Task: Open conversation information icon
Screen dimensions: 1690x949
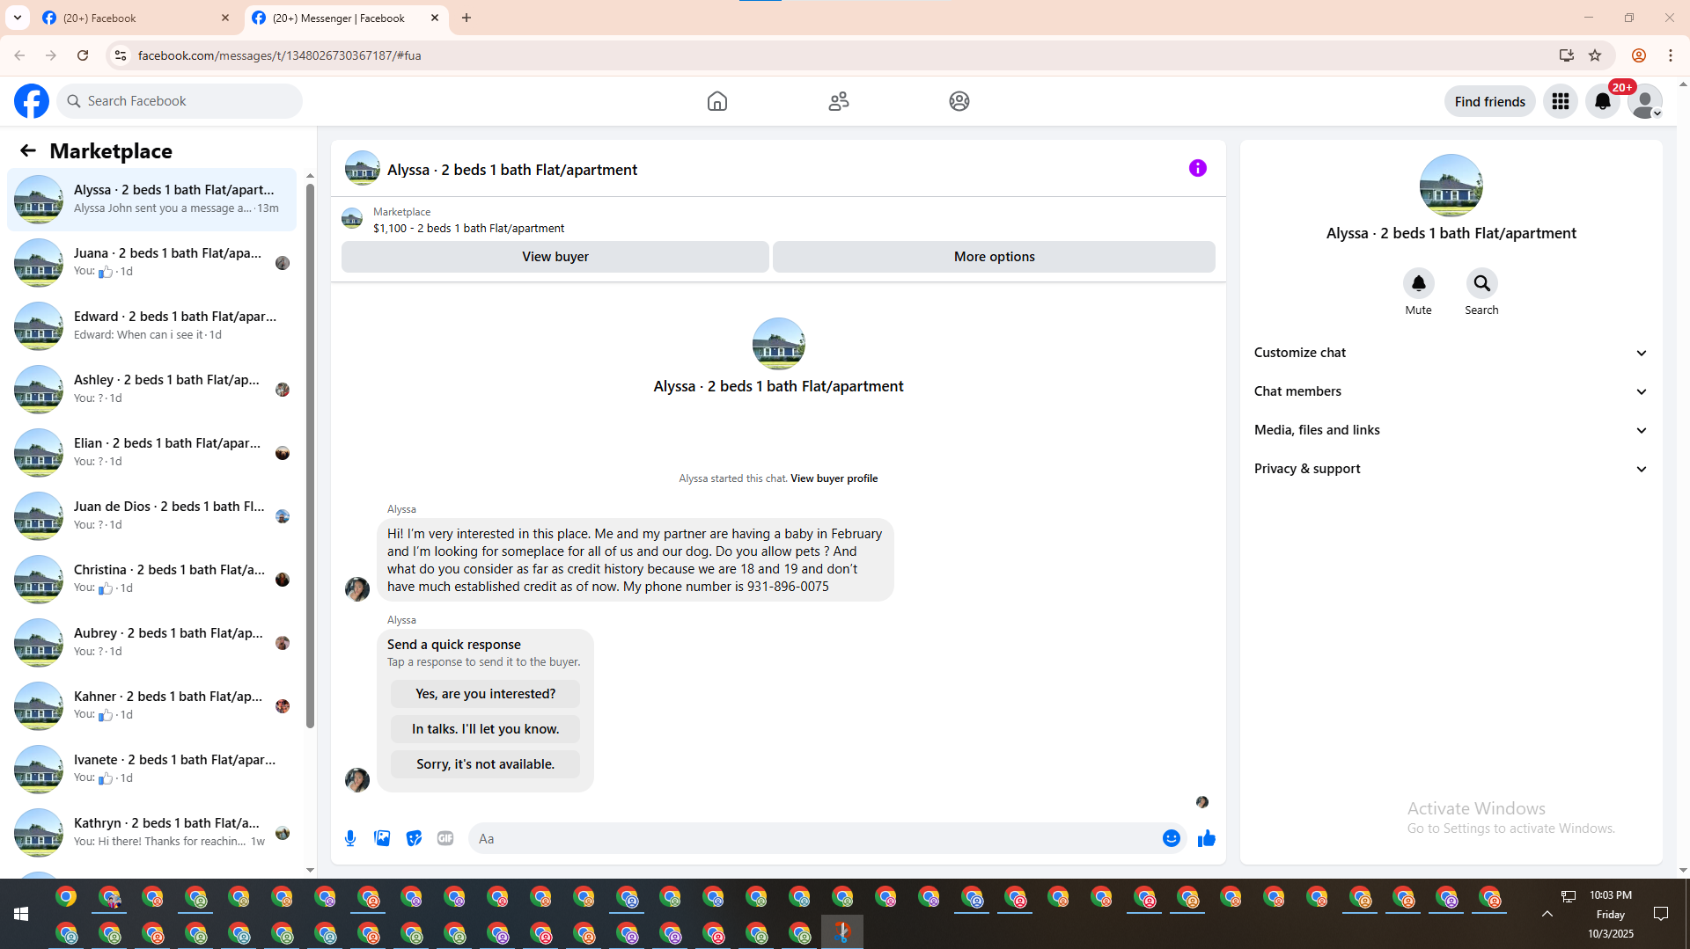Action: point(1198,168)
